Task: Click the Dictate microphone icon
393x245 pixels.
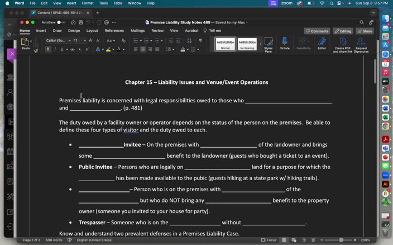Action: coord(284,43)
